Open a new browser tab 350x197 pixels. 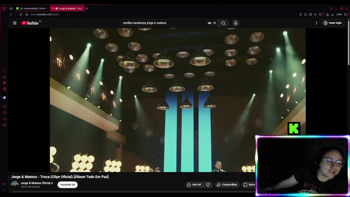point(87,8)
